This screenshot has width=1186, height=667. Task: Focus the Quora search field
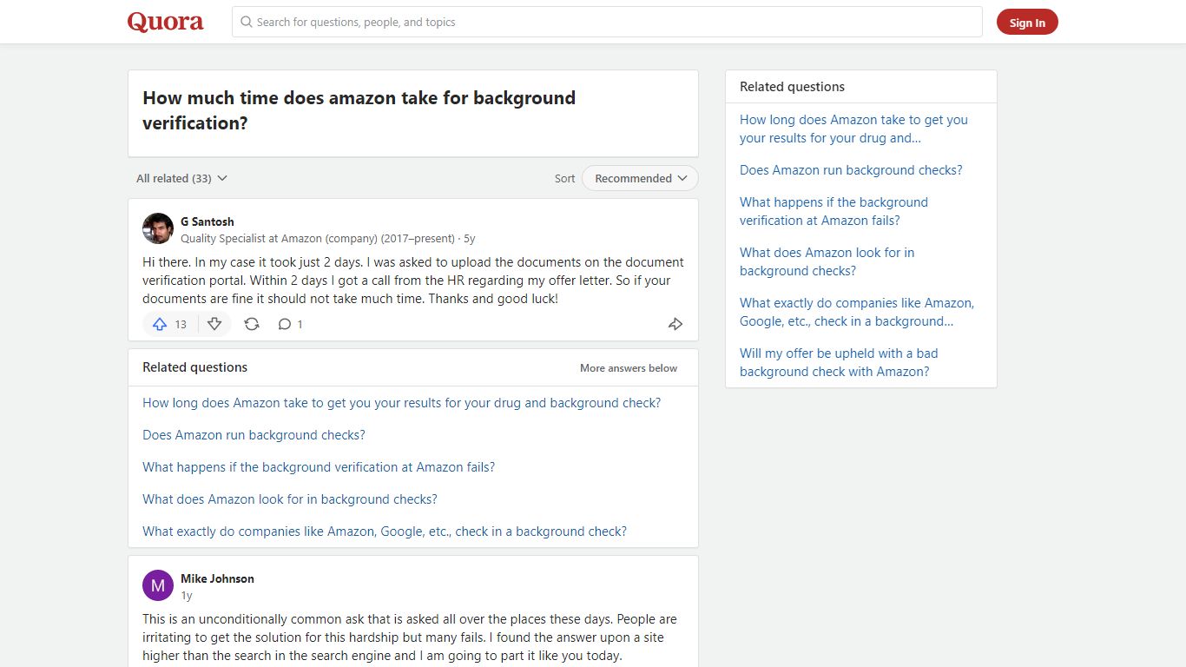click(607, 22)
